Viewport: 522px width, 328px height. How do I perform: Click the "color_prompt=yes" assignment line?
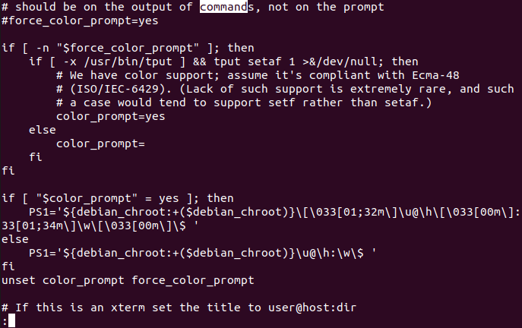click(110, 116)
